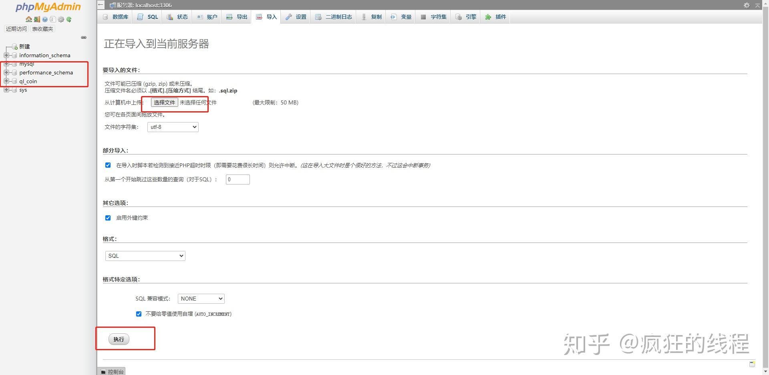Click the 服务器: localhost:3306 breadcrumb link
This screenshot has height=375, width=769.
144,5
